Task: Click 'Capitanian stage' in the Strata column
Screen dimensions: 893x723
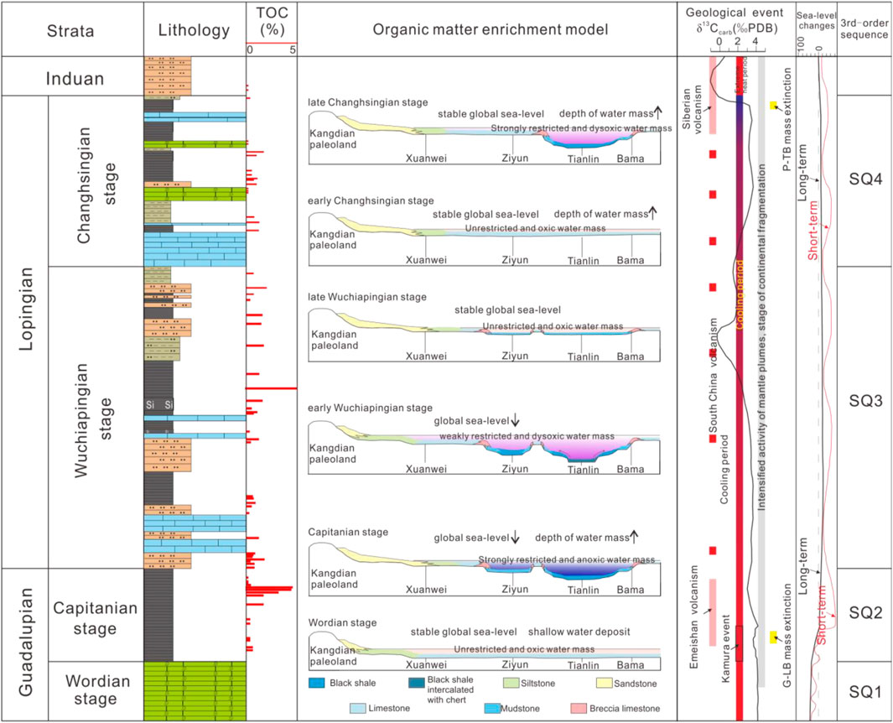Action: pos(95,618)
